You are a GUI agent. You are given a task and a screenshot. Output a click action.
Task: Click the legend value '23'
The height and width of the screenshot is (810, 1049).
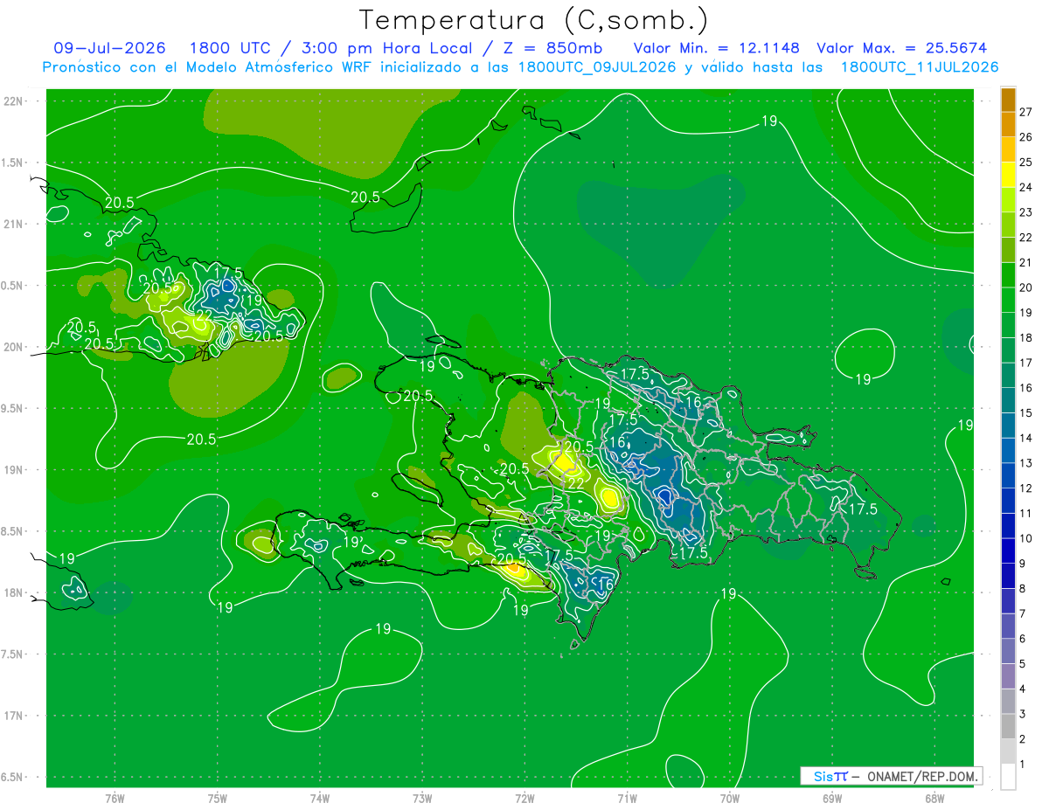point(1026,212)
